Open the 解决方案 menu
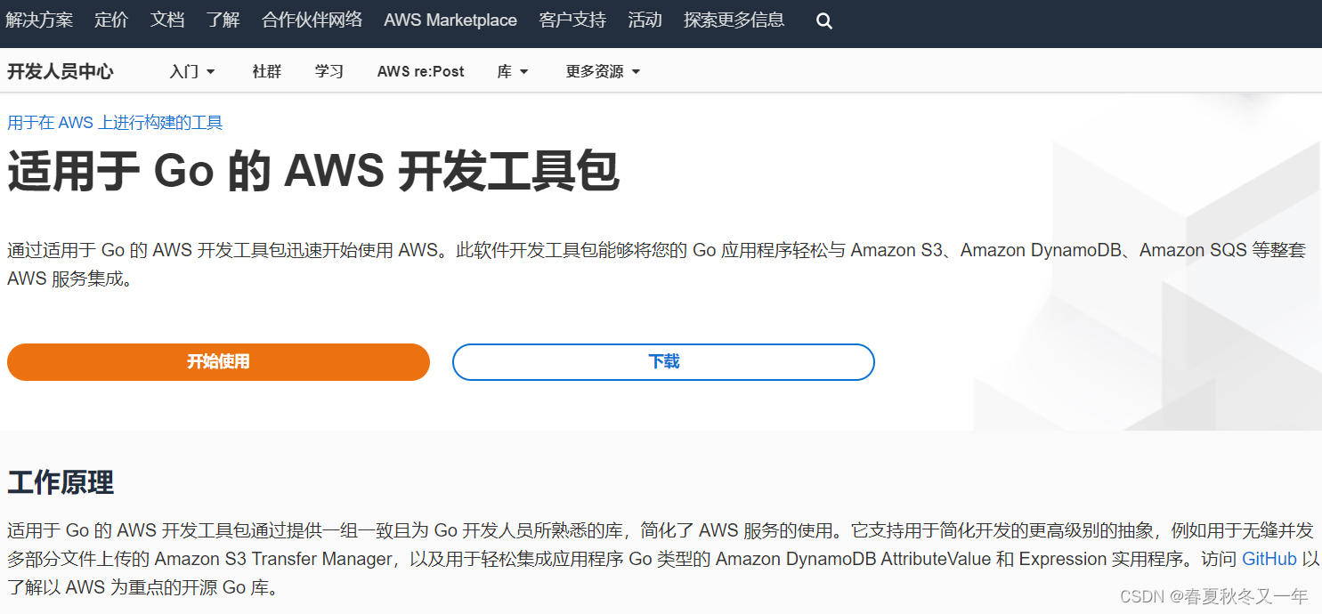This screenshot has width=1322, height=614. (x=39, y=20)
